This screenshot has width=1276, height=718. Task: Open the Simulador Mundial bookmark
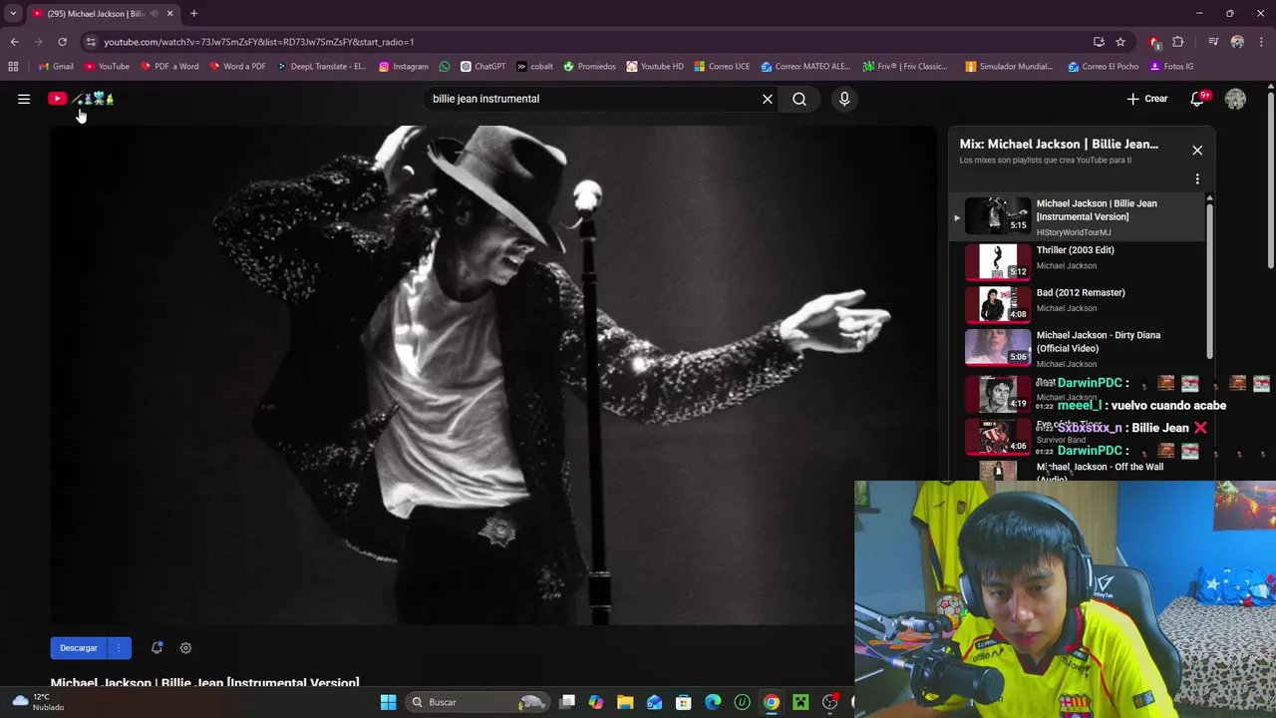click(1010, 67)
